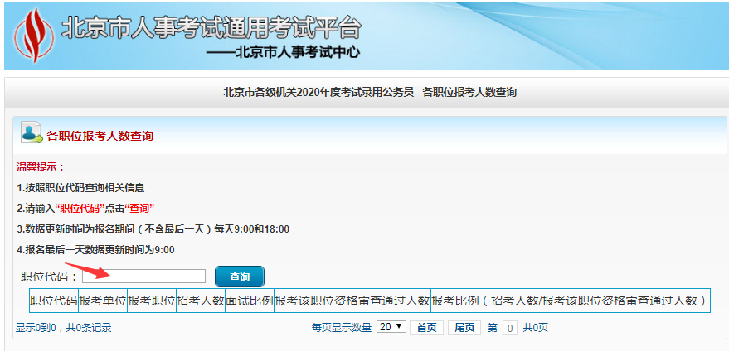Click tip 2 请输入职位代码点击查询
This screenshot has height=351, width=729.
tap(85, 209)
